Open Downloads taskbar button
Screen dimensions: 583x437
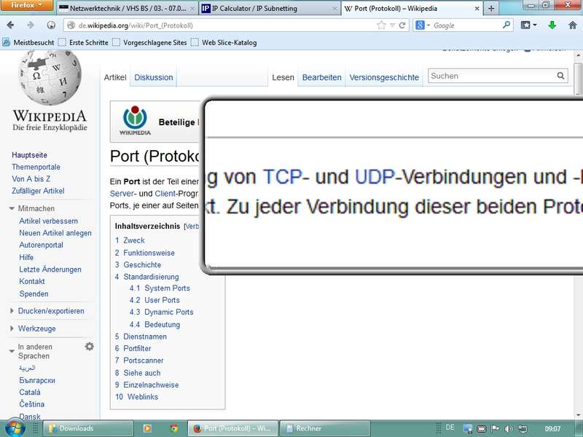click(88, 428)
